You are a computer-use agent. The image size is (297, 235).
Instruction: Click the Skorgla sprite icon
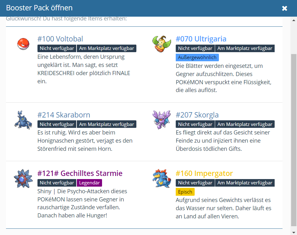pyautogui.click(x=162, y=120)
